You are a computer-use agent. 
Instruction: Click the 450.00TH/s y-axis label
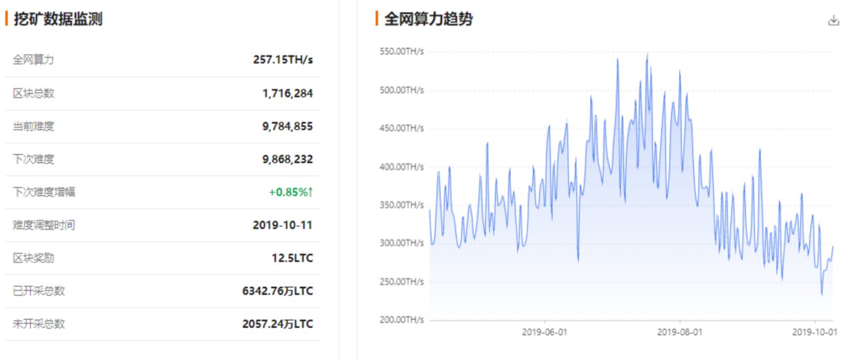coord(401,128)
